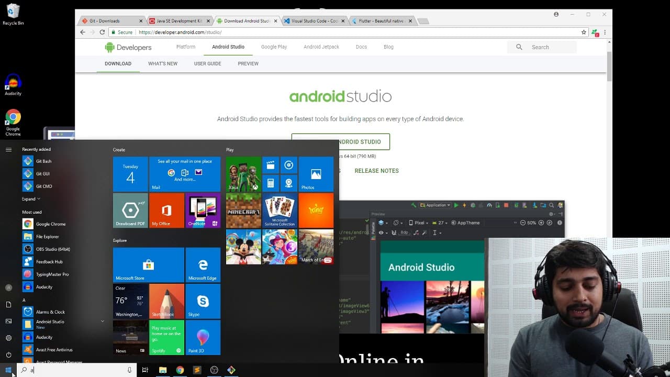Click the microphone in taskbar search

coord(129,370)
